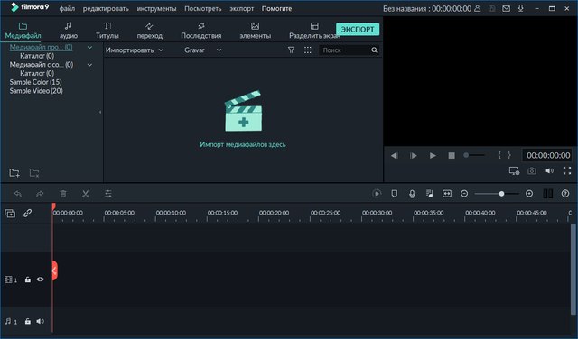Screen dimensions: 578x339
Task: Toggle lock on video track 1
Action: click(x=28, y=279)
